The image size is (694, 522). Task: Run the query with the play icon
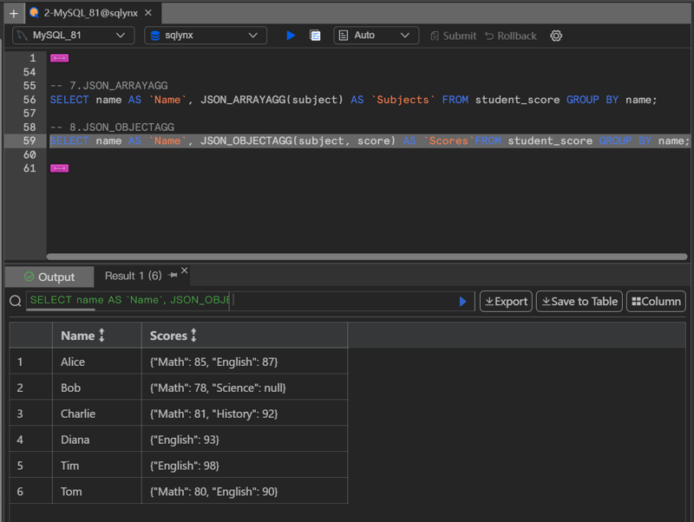click(291, 36)
